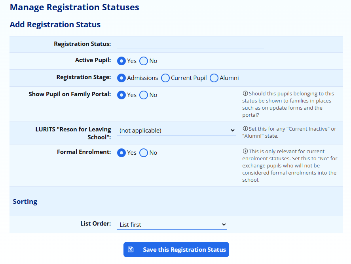Select No for Show Pupil on Family Portal

tap(144, 95)
